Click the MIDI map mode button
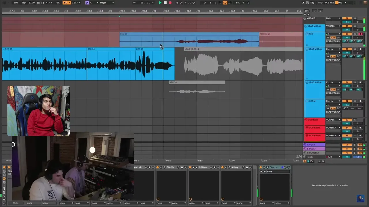The height and width of the screenshot is (207, 369). click(x=321, y=3)
